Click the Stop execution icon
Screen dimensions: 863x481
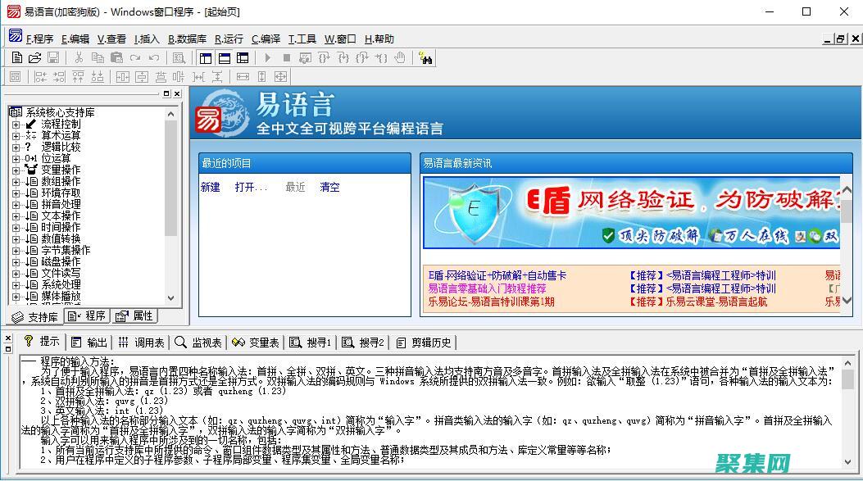[287, 57]
